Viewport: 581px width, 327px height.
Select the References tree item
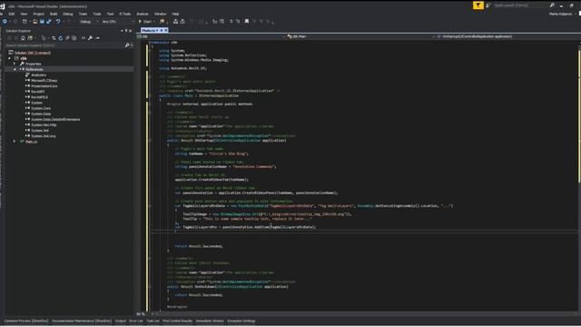34,69
